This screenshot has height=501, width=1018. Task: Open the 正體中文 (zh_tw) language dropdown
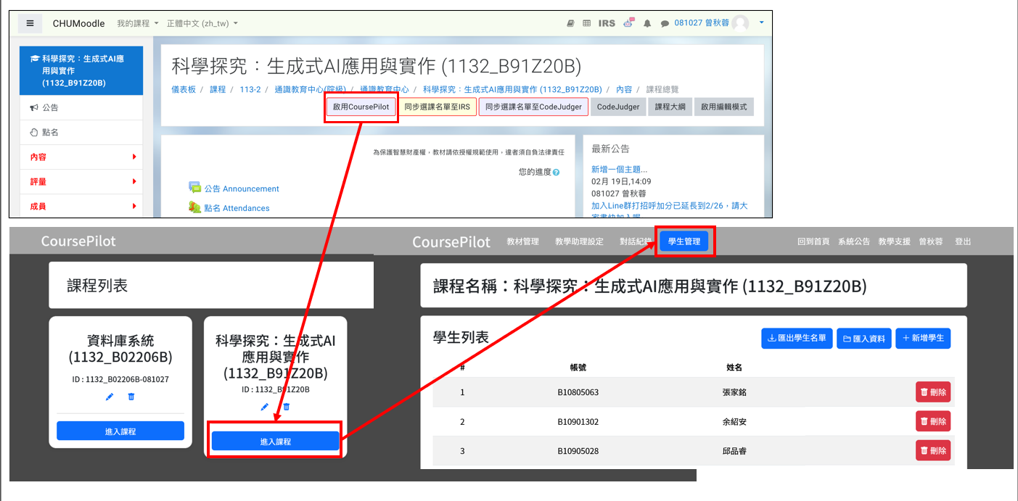coord(202,23)
